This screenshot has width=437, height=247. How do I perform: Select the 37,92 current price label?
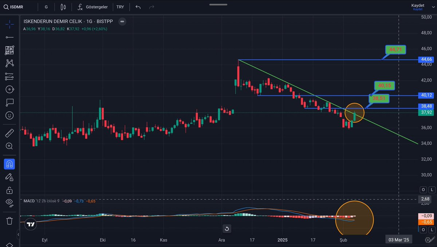(426, 113)
